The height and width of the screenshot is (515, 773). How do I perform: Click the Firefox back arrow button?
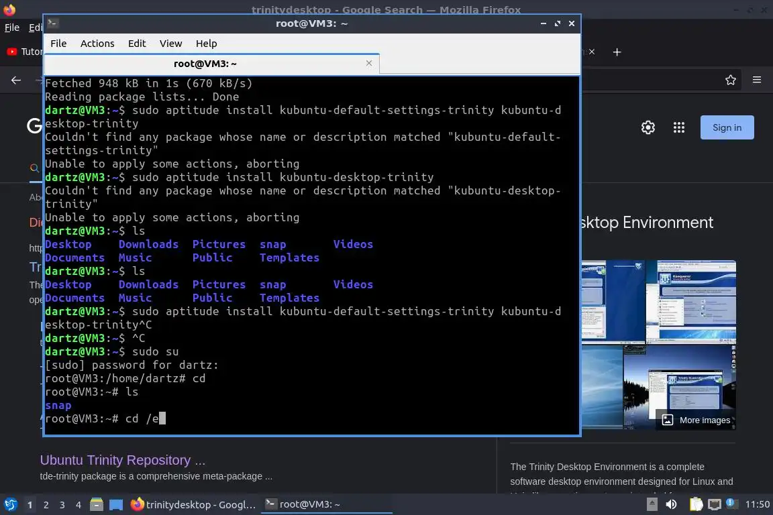pos(16,80)
